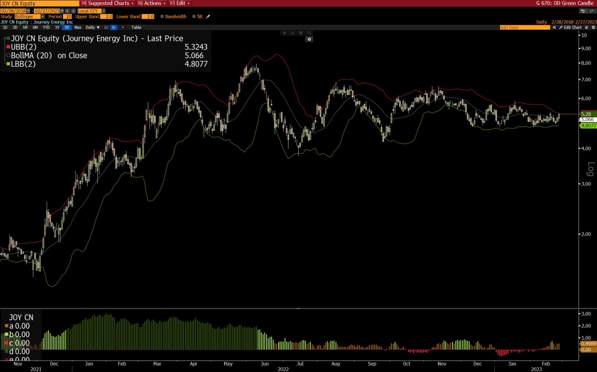Open the start date calendar picker
This screenshot has width=597, height=372.
coord(29,11)
